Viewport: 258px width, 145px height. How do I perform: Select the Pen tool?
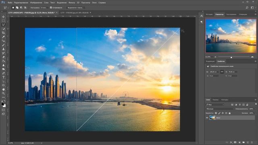(x=3, y=73)
